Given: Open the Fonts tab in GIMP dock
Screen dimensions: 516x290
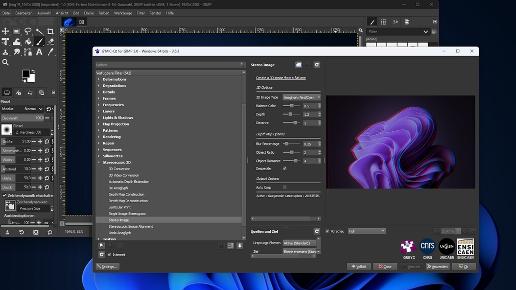Looking at the screenshot, I should [395, 22].
